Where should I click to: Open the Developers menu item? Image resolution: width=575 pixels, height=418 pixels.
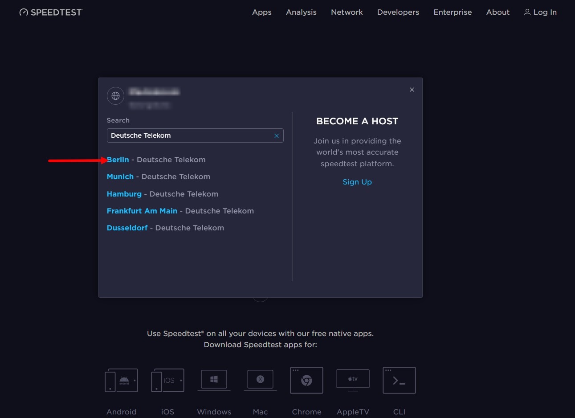point(398,12)
